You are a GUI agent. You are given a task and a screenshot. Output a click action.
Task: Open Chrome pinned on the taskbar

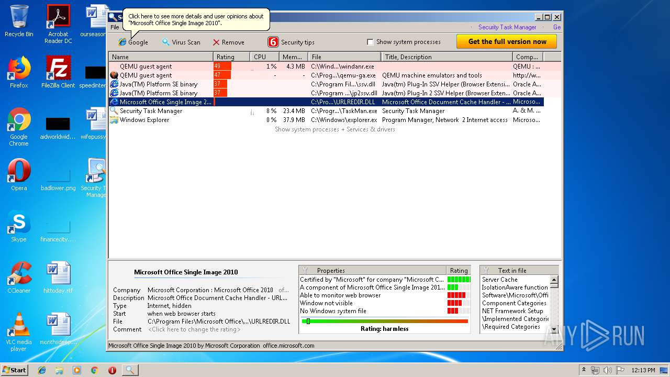click(x=94, y=370)
